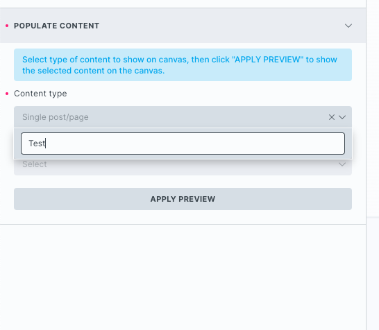379x330 pixels.
Task: Click the greyed Select placeholder text
Action: tap(34, 164)
